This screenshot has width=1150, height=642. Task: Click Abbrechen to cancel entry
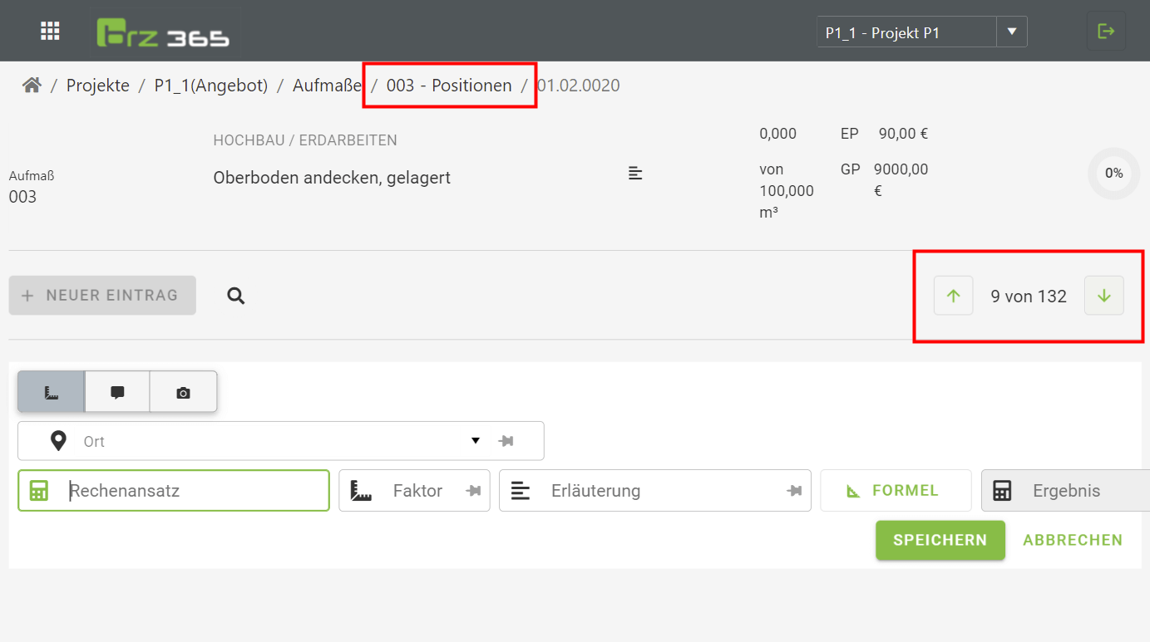tap(1073, 540)
